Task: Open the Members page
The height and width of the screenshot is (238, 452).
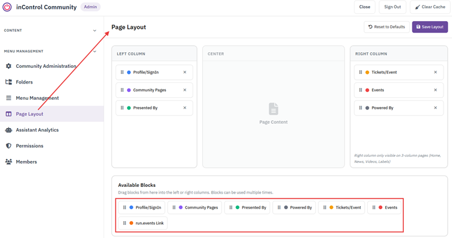Action: pyautogui.click(x=52, y=162)
